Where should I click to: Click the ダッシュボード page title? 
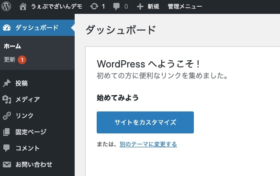[x=121, y=30]
